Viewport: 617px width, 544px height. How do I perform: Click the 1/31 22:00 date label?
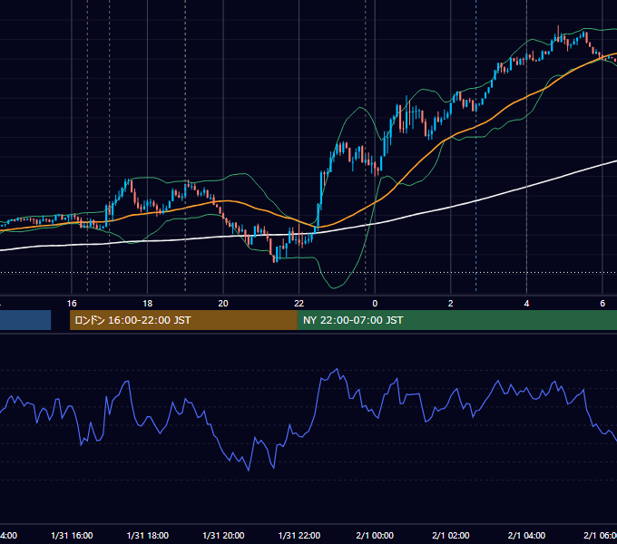[x=299, y=535]
